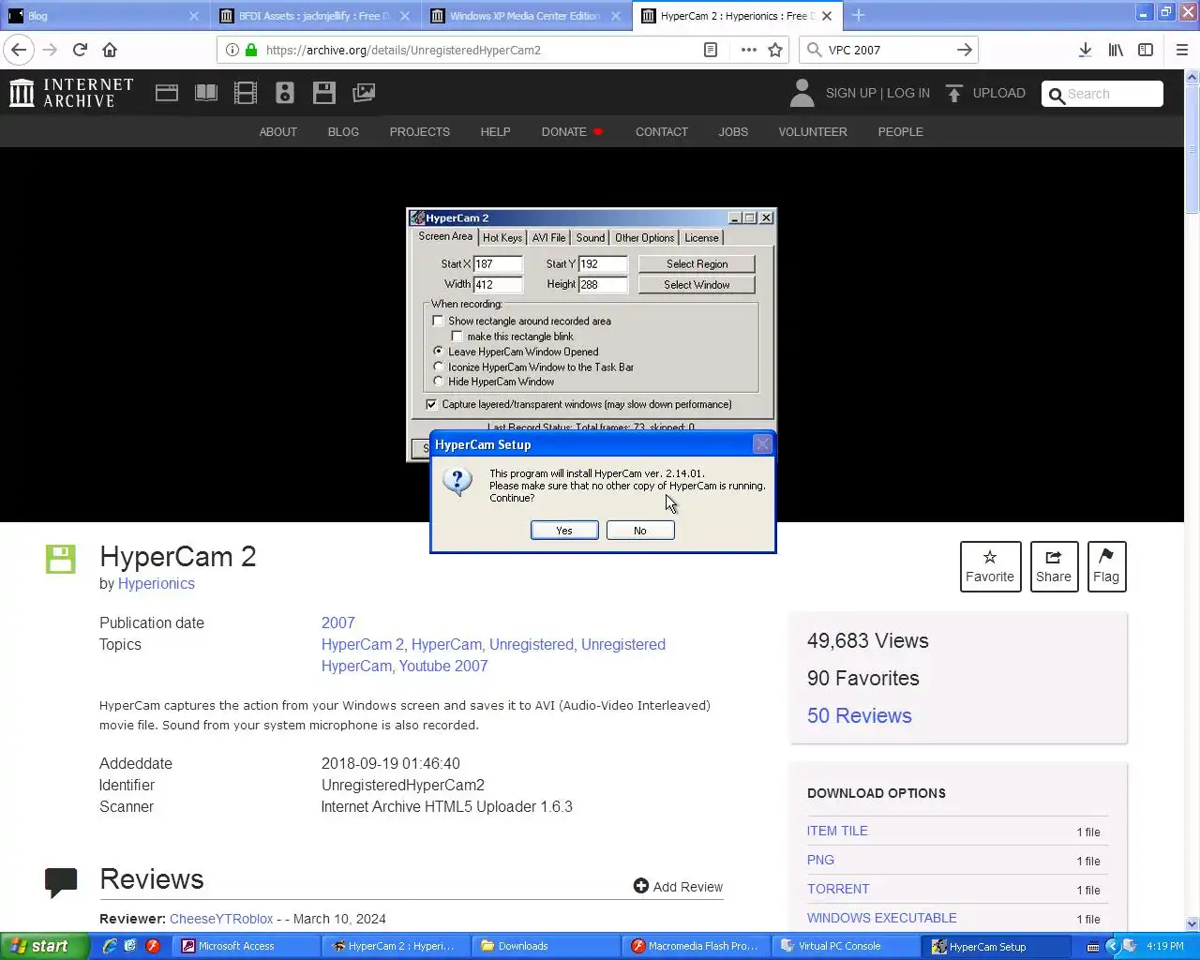Screen dimensions: 1200x960
Task: Flag this item
Action: (1106, 566)
